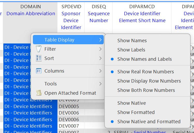Viewport: 194px width, 133px height.
Task: Click the first DEV0006 cell
Action: (x=71, y=113)
